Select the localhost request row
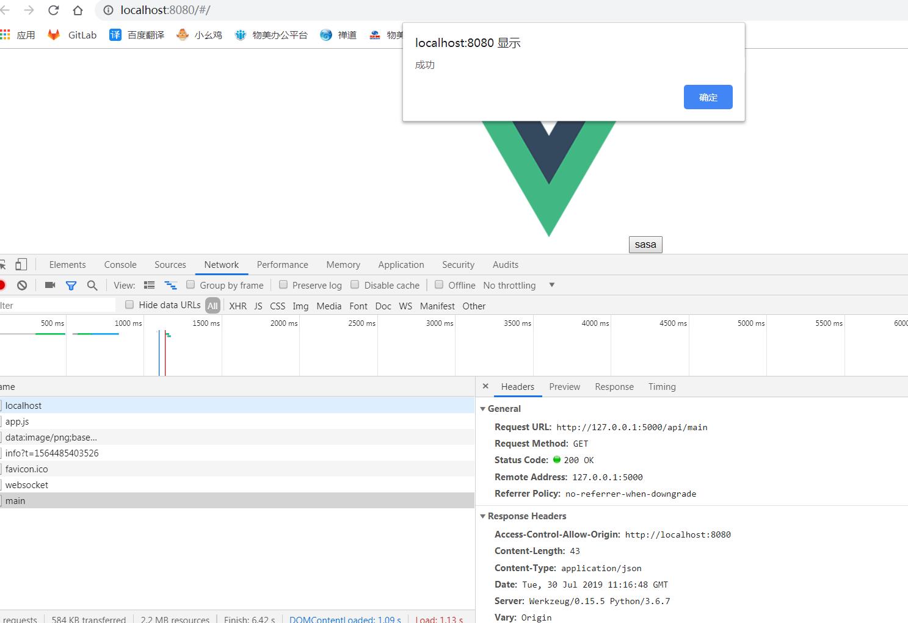908x623 pixels. pyautogui.click(x=237, y=405)
